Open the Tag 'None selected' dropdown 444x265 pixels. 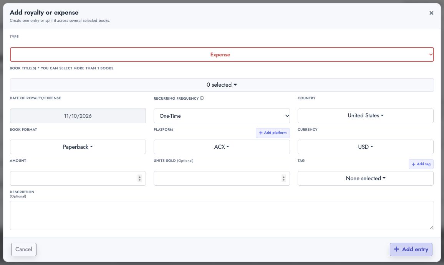click(365, 178)
